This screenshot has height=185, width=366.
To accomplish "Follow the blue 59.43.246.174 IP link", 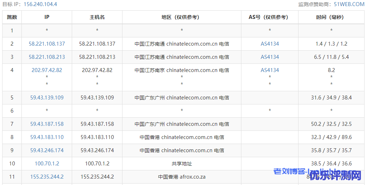I will [x=47, y=150].
